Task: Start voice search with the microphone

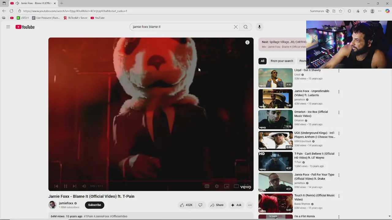Action: [259, 27]
